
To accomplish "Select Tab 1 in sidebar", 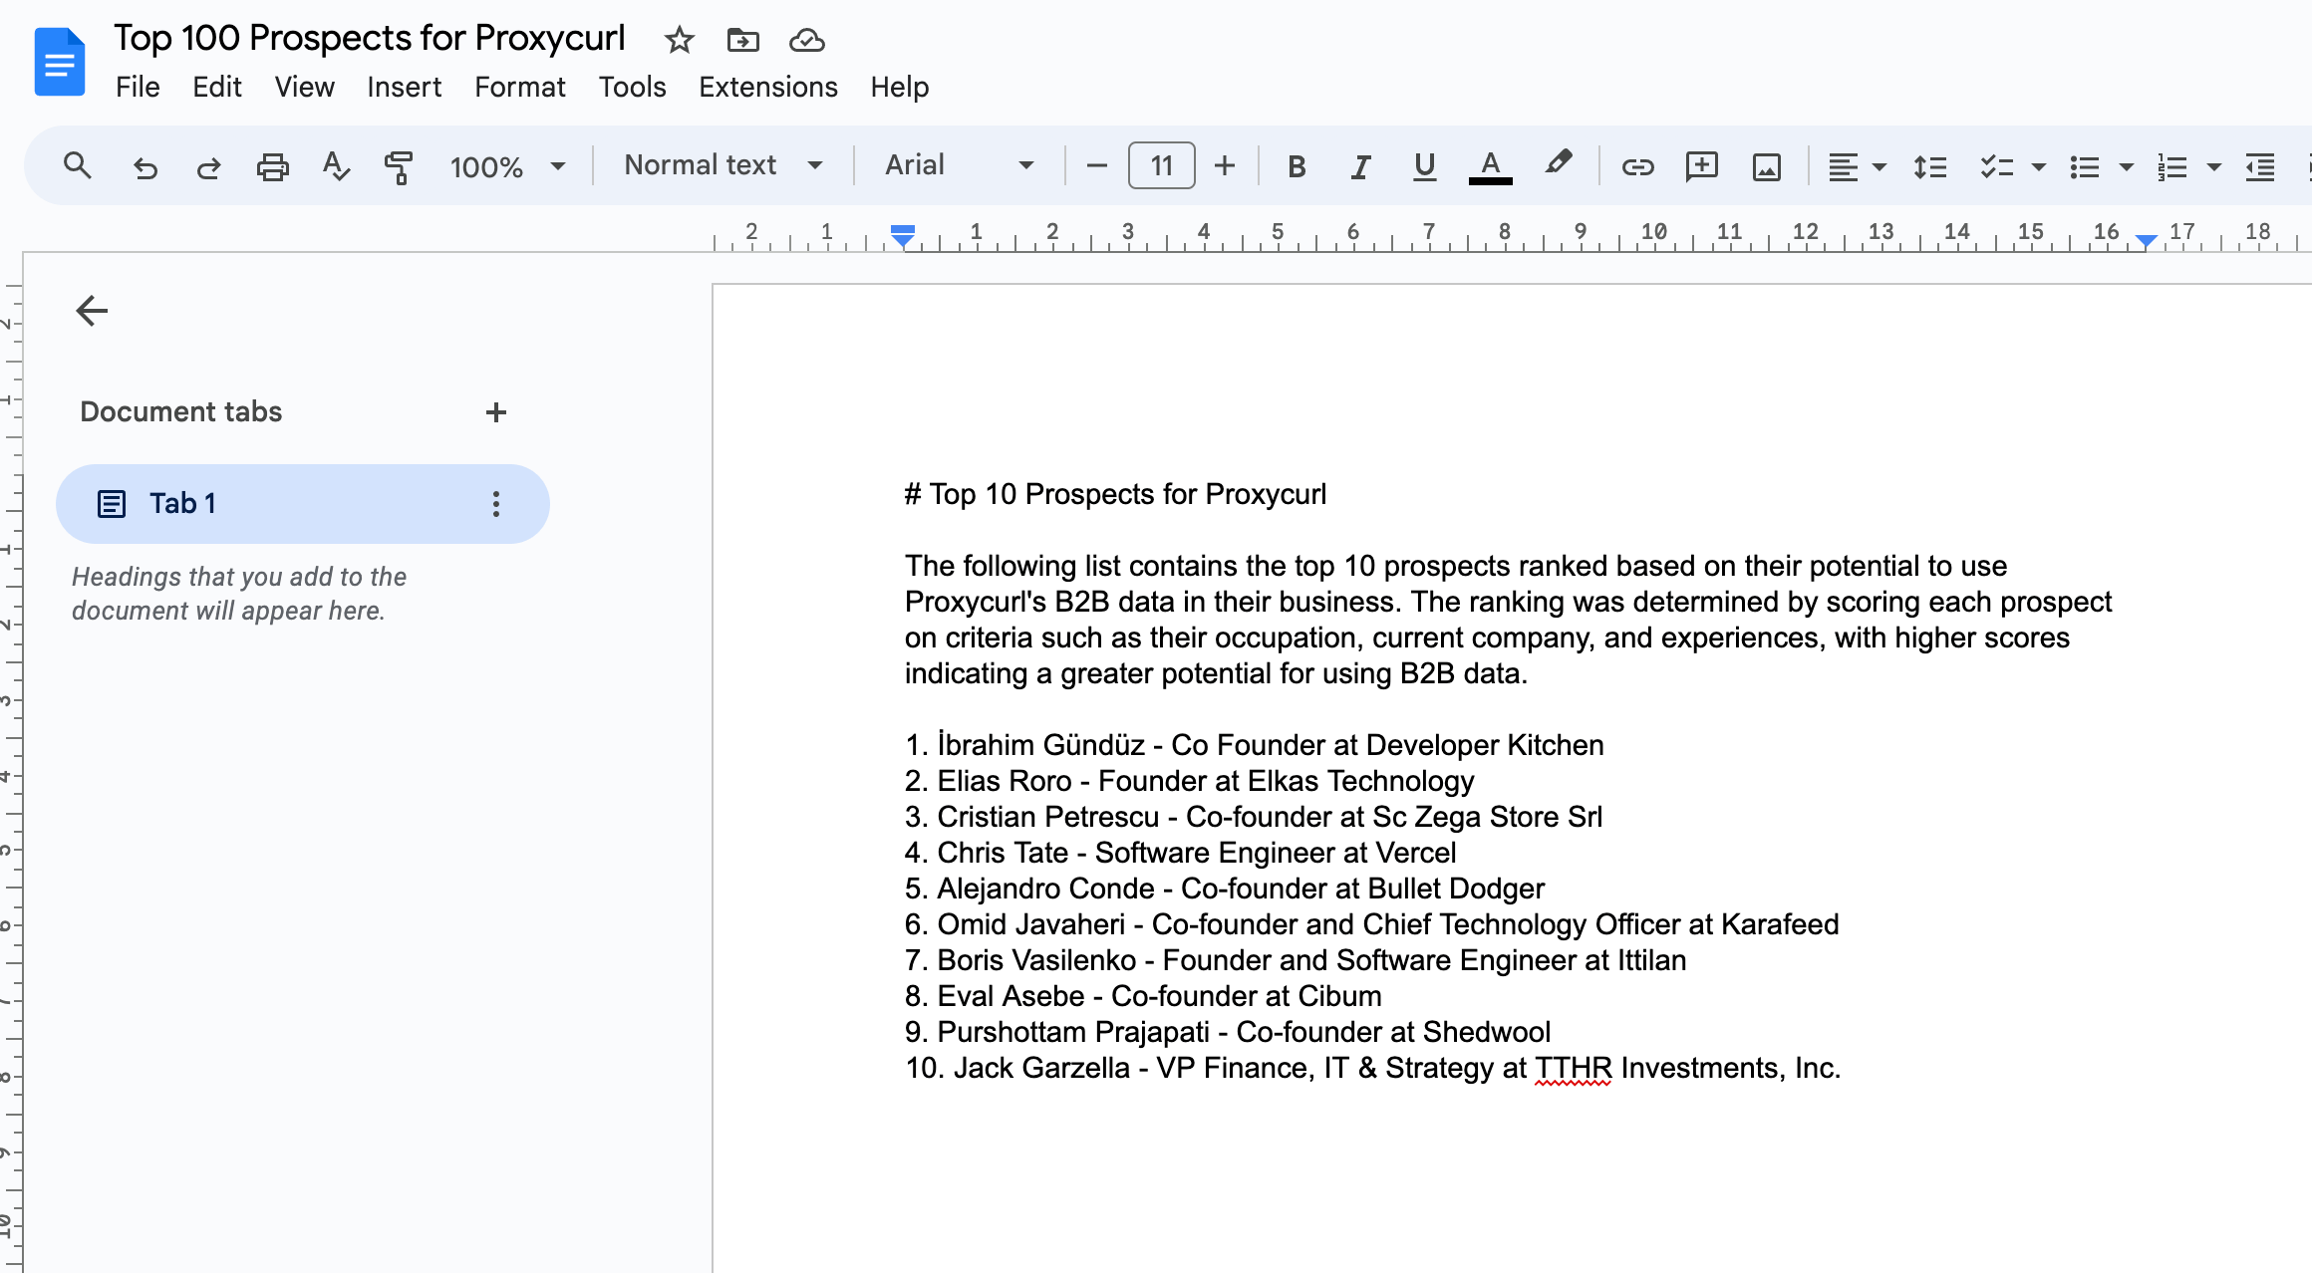I will click(x=302, y=504).
